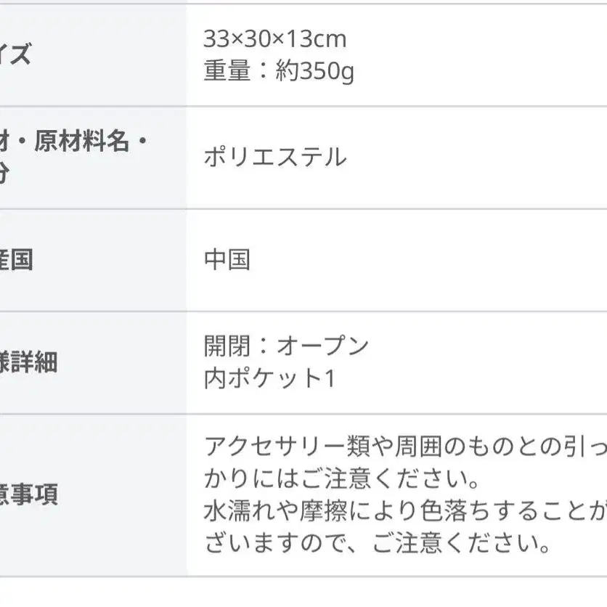607x607 pixels.
Task: Click the 内ポケット1 pocket detail
Action: [269, 378]
